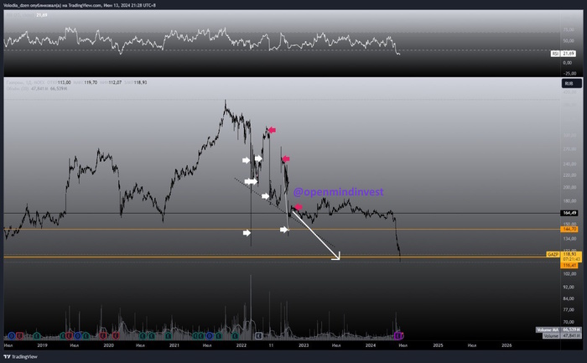Click the publisher header text Volodia_dzen
Viewport: 587px width, 363px height.
16,5
